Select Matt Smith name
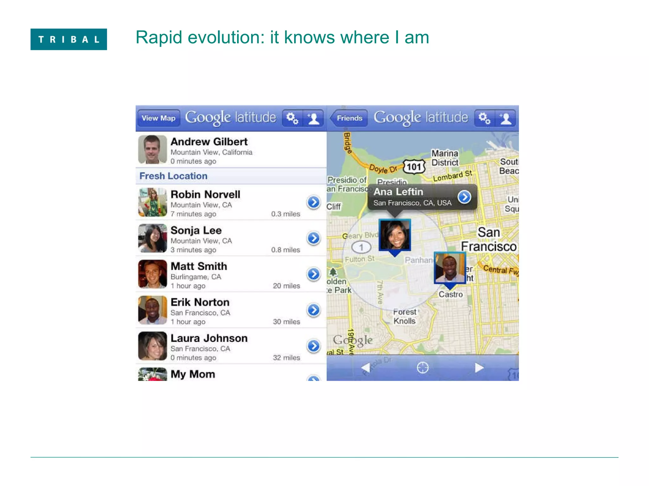This screenshot has height=486, width=649. click(199, 266)
